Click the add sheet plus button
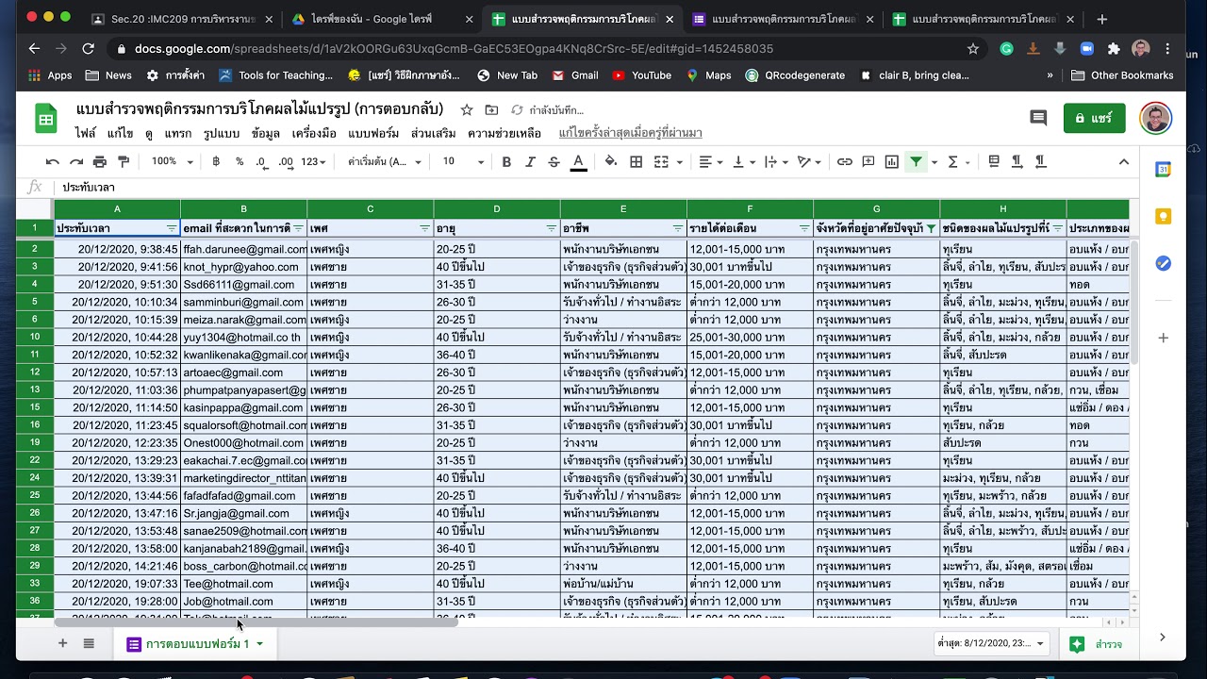This screenshot has width=1207, height=679. pos(62,644)
